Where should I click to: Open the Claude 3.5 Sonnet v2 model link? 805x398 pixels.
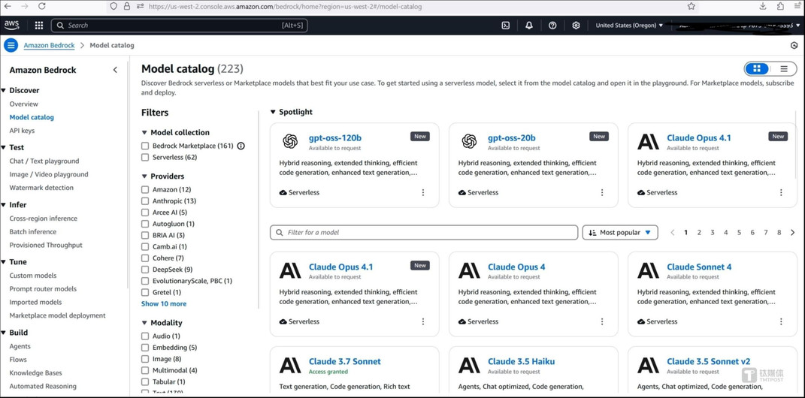click(709, 362)
